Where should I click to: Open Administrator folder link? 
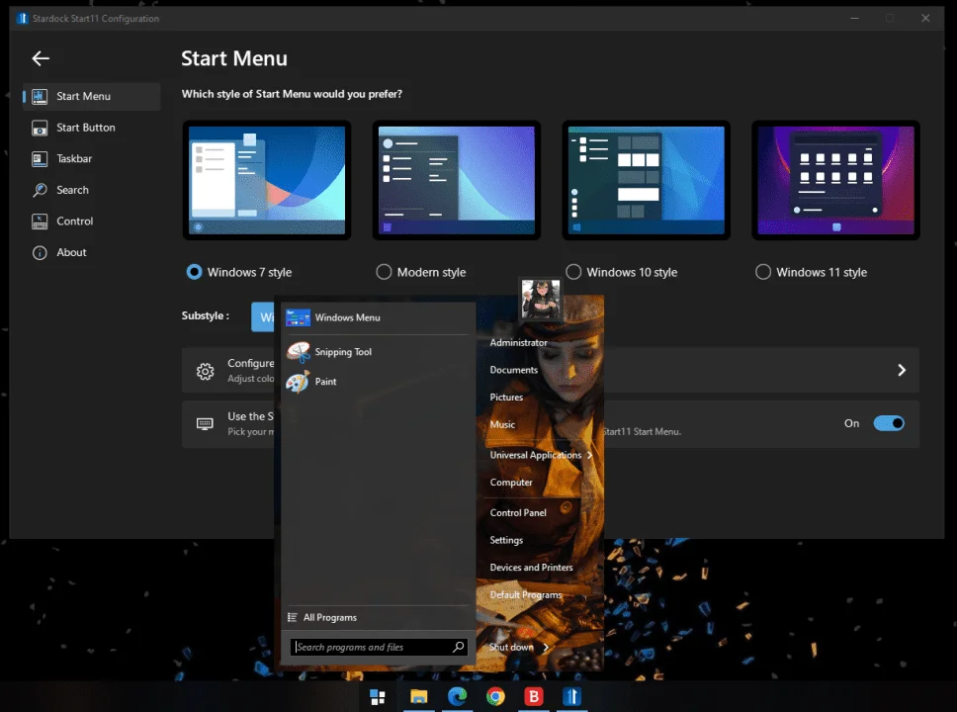[518, 342]
